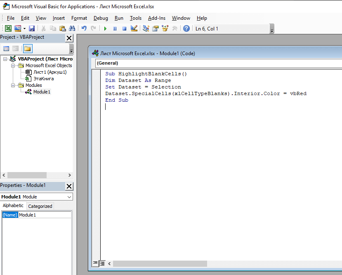Click the View Microsoft Excel icon

(x=8, y=28)
